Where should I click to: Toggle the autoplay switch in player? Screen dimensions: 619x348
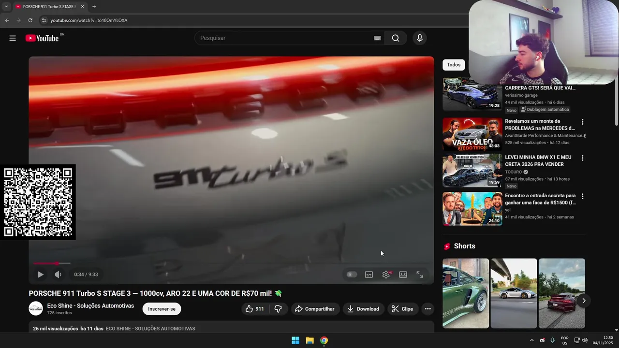pyautogui.click(x=352, y=275)
